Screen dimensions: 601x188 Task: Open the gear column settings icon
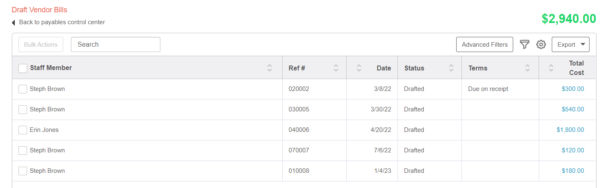pos(541,45)
